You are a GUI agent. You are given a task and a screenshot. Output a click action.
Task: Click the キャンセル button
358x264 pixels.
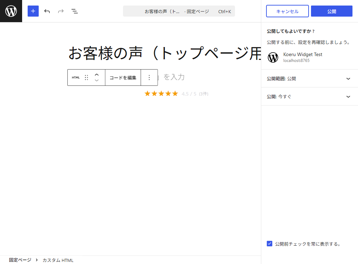(x=287, y=11)
